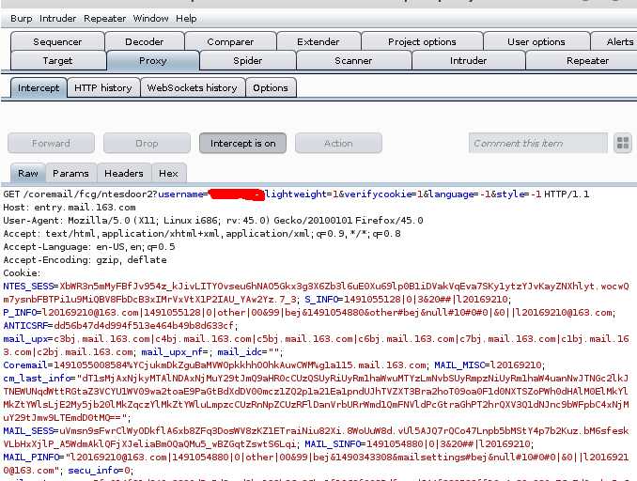The width and height of the screenshot is (637, 481).
Task: Click the MAIL_SESS cookie name
Action: click(x=28, y=431)
